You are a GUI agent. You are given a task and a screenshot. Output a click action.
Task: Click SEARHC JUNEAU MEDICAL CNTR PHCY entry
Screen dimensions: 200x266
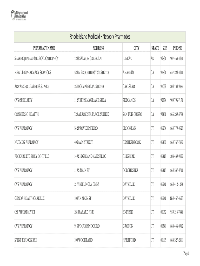pyautogui.click(x=36, y=59)
